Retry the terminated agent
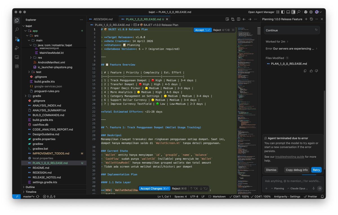Image resolution: width=338 pixels, height=215 pixels. (316, 170)
